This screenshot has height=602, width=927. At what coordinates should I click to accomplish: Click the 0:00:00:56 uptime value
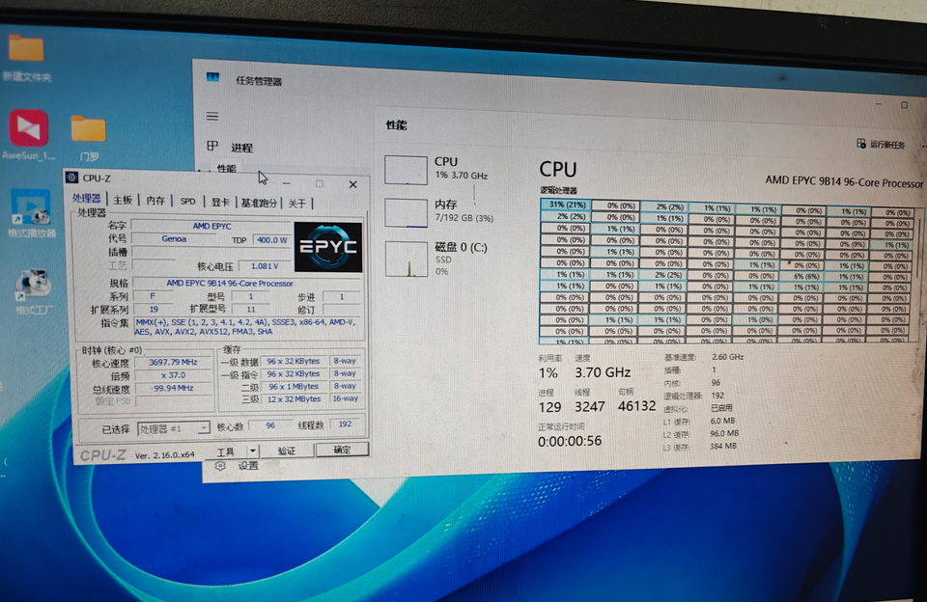570,441
